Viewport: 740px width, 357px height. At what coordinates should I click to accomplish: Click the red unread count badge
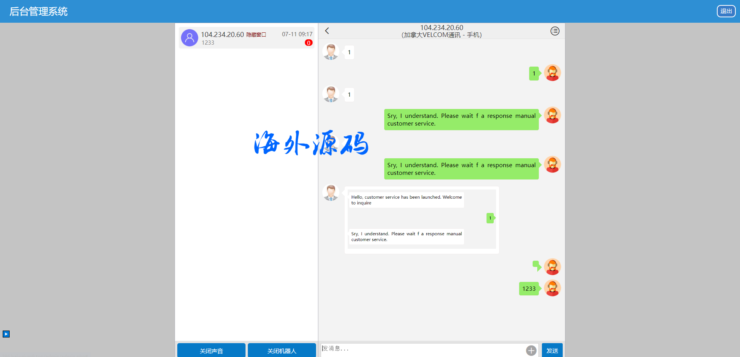[308, 43]
